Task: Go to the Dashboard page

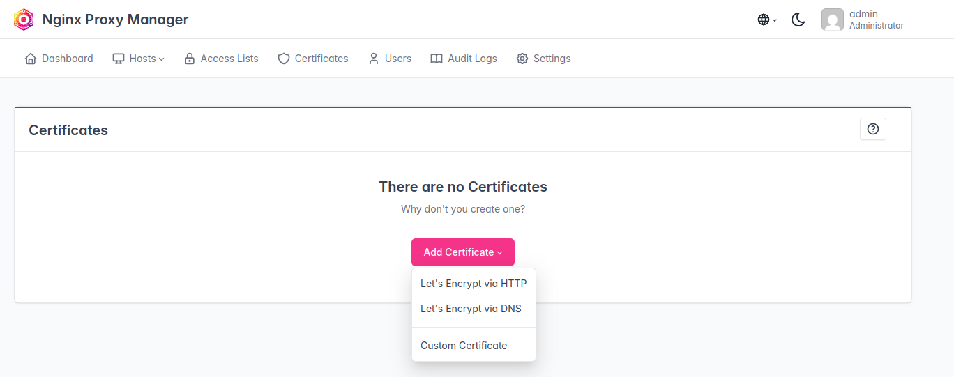Action: pos(59,59)
